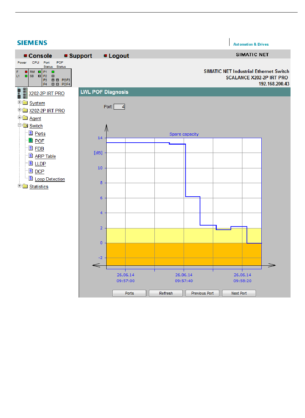Screen dimensions: 305x418
Task: Open the Loop Detection link
Action: coord(50,179)
